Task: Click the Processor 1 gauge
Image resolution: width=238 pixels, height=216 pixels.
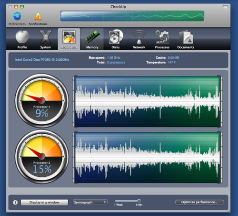Action: coord(42,101)
